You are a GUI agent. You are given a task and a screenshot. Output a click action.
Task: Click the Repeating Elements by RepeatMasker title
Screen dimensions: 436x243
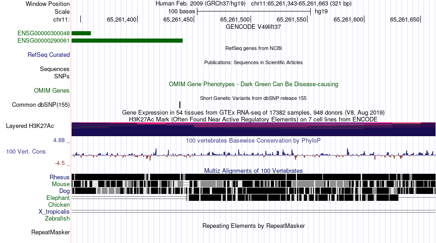(x=254, y=226)
